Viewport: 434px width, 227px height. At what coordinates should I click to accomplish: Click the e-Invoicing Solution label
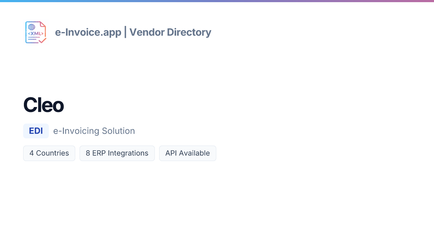point(94,131)
